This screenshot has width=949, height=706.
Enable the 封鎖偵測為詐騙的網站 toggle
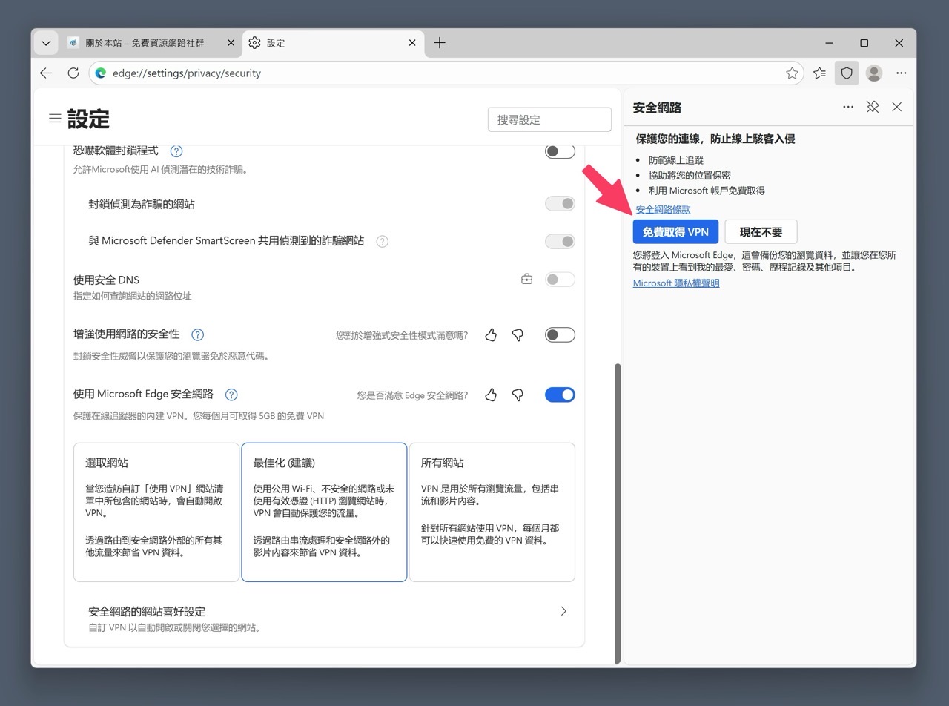tap(560, 203)
